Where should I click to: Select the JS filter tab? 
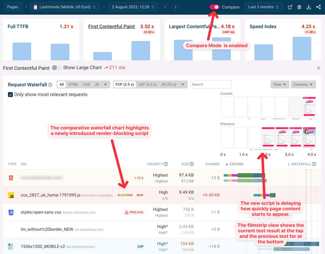pyautogui.click(x=97, y=84)
